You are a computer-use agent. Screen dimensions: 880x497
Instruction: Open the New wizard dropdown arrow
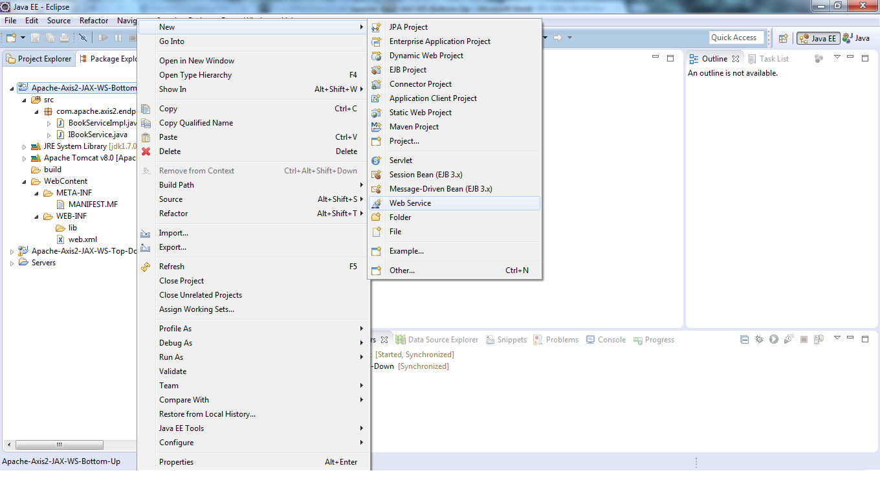23,38
